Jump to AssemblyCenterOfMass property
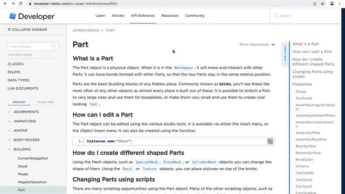Screen dimensions: 345x194 tap(315, 115)
